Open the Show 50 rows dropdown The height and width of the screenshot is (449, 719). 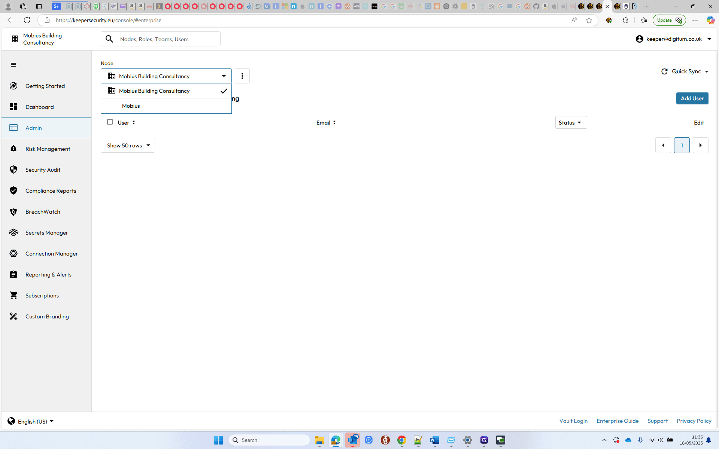pyautogui.click(x=128, y=145)
